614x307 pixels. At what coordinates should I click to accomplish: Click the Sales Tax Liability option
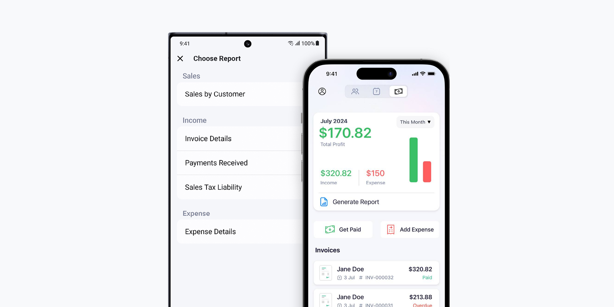[x=214, y=187]
